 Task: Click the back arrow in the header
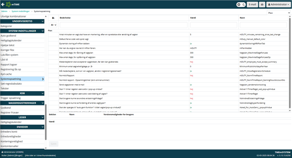coord(3,4)
